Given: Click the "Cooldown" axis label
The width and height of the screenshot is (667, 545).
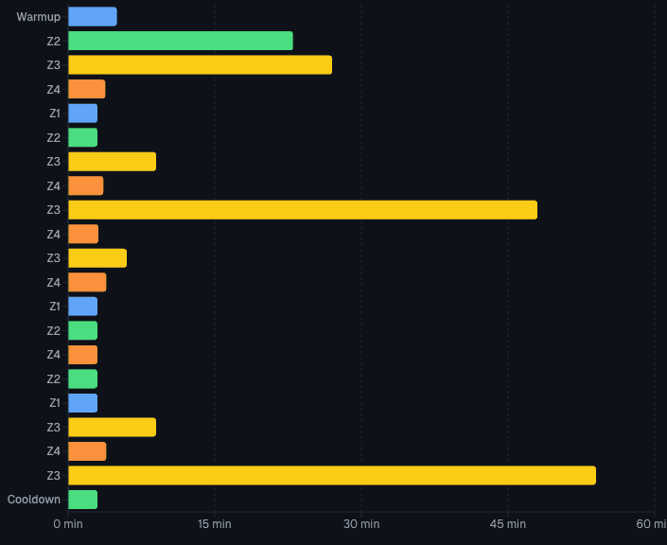Looking at the screenshot, I should point(34,500).
